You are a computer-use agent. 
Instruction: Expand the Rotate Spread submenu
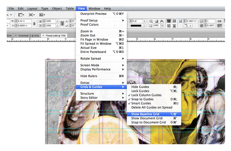pos(101,59)
